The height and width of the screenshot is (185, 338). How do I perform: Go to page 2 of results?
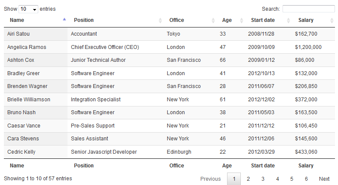tap(248, 179)
